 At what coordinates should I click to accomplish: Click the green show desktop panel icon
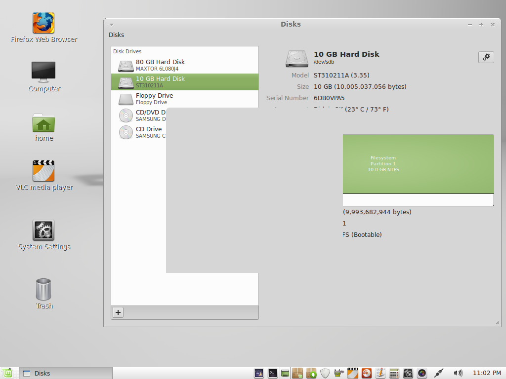(x=285, y=373)
